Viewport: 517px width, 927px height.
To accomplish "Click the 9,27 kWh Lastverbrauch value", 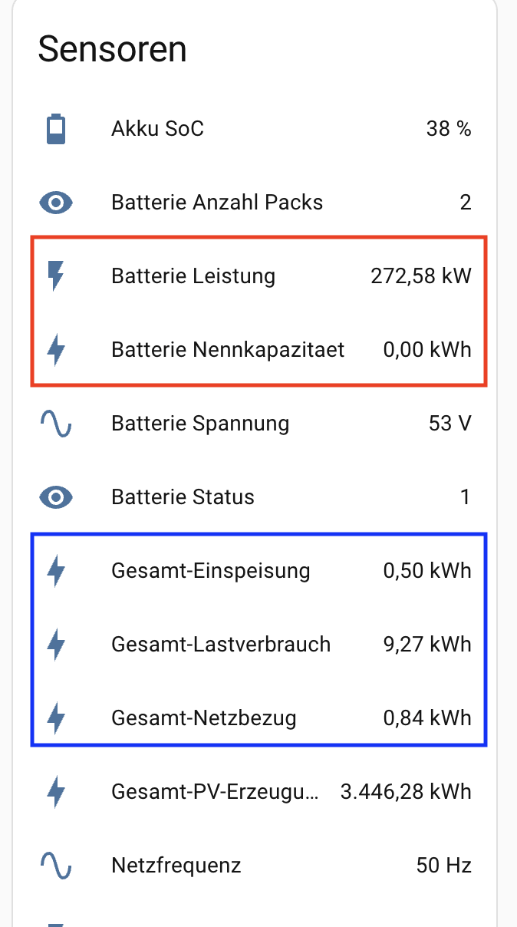I will click(427, 645).
